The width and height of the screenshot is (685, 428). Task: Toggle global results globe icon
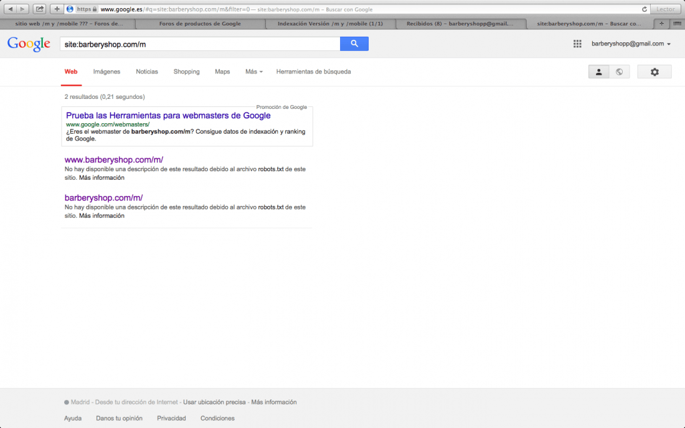(619, 72)
